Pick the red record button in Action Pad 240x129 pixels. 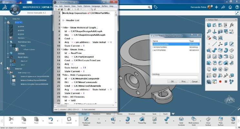pos(220,82)
